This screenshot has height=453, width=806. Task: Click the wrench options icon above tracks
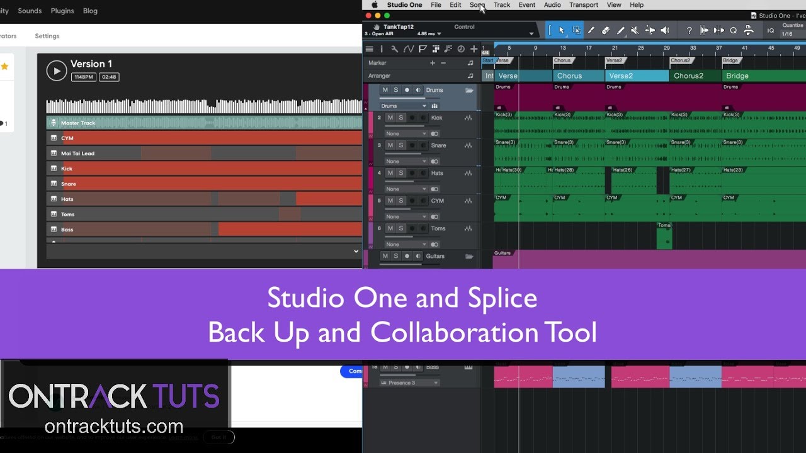pos(394,49)
